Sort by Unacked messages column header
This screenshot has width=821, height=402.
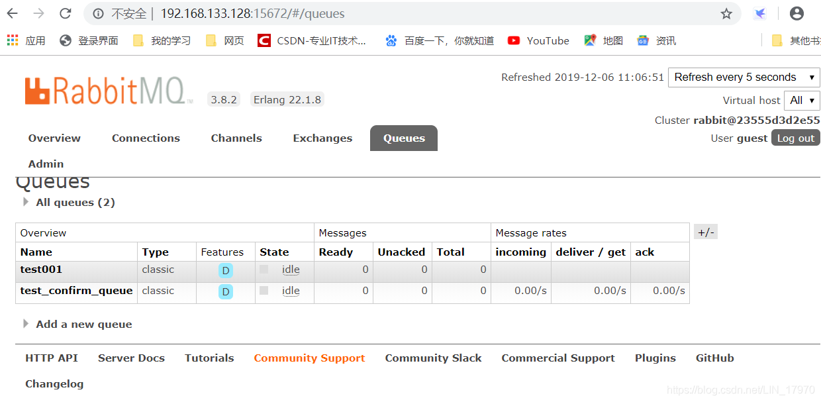click(x=401, y=252)
